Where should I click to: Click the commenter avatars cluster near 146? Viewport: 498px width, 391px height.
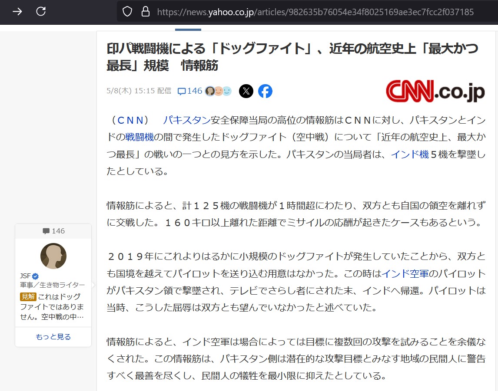click(x=218, y=91)
